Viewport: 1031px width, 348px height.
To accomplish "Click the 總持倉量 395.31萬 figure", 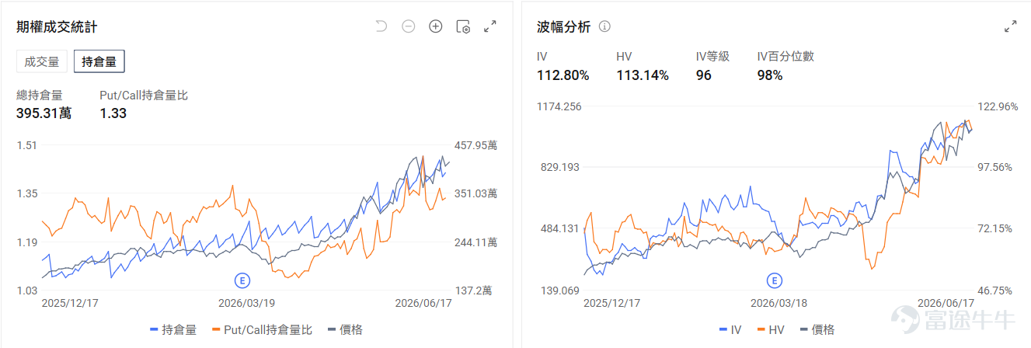I will click(x=44, y=113).
